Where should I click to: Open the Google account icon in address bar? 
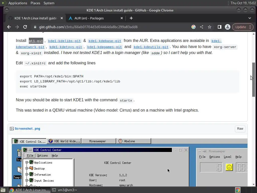coord(194,27)
